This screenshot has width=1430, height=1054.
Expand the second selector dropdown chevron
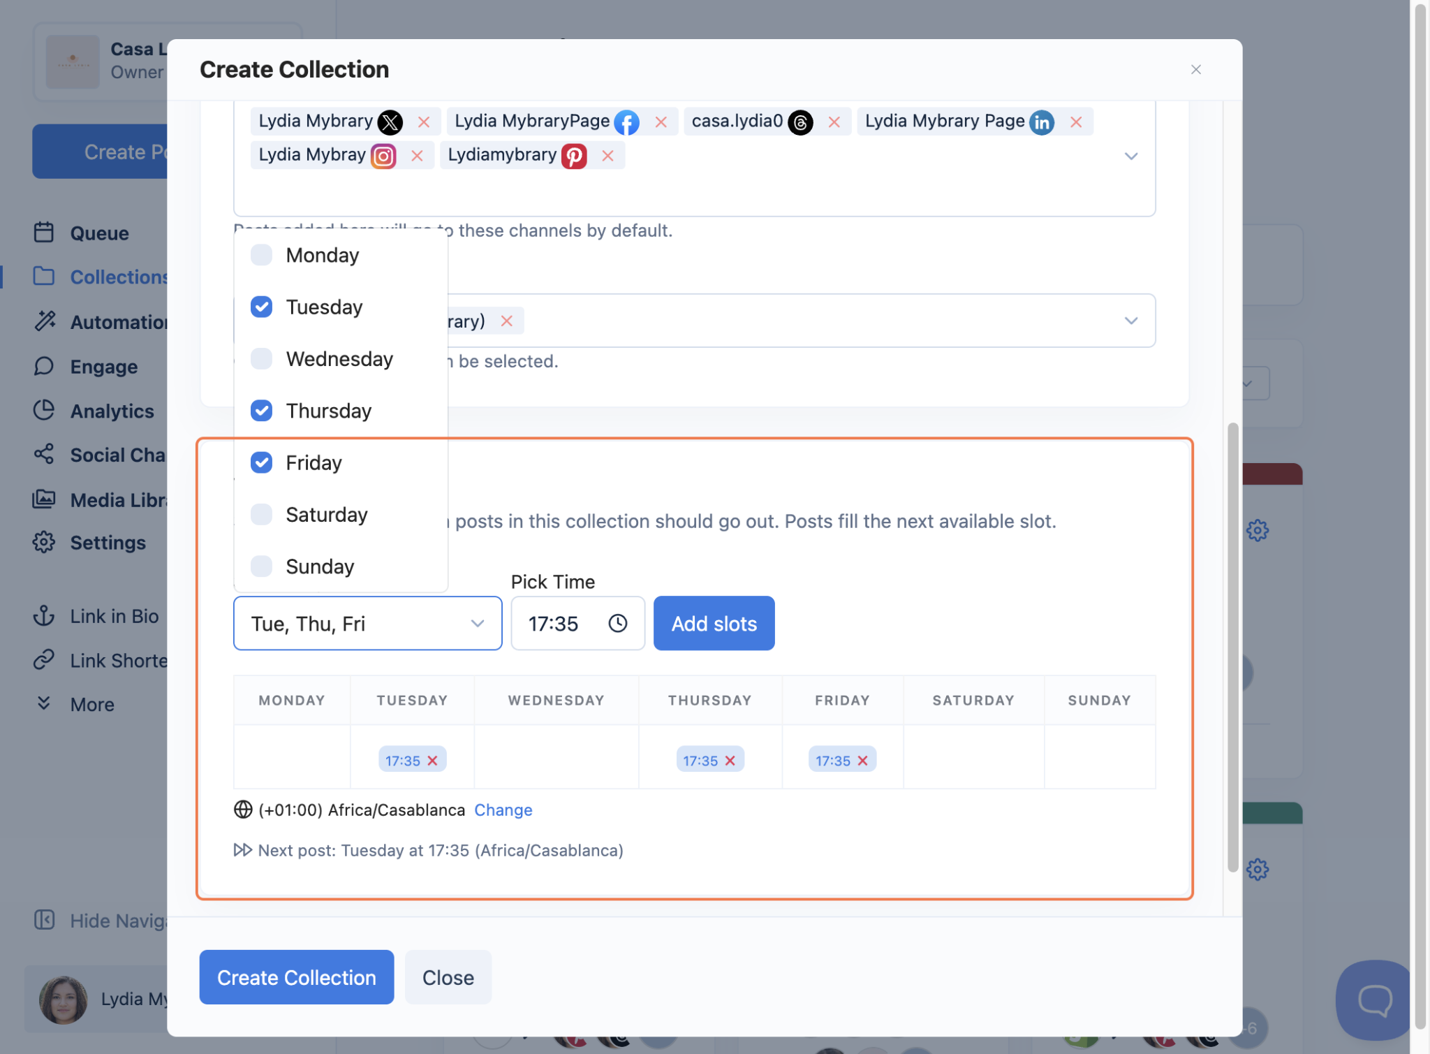1131,321
